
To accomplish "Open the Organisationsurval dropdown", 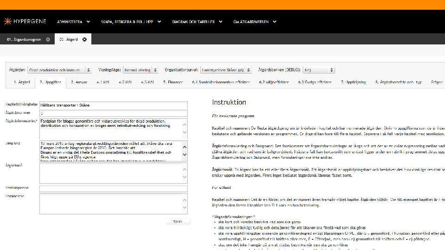I will point(226,70).
